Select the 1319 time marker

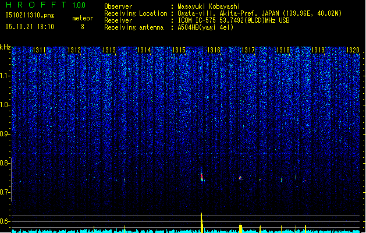[x=318, y=50]
